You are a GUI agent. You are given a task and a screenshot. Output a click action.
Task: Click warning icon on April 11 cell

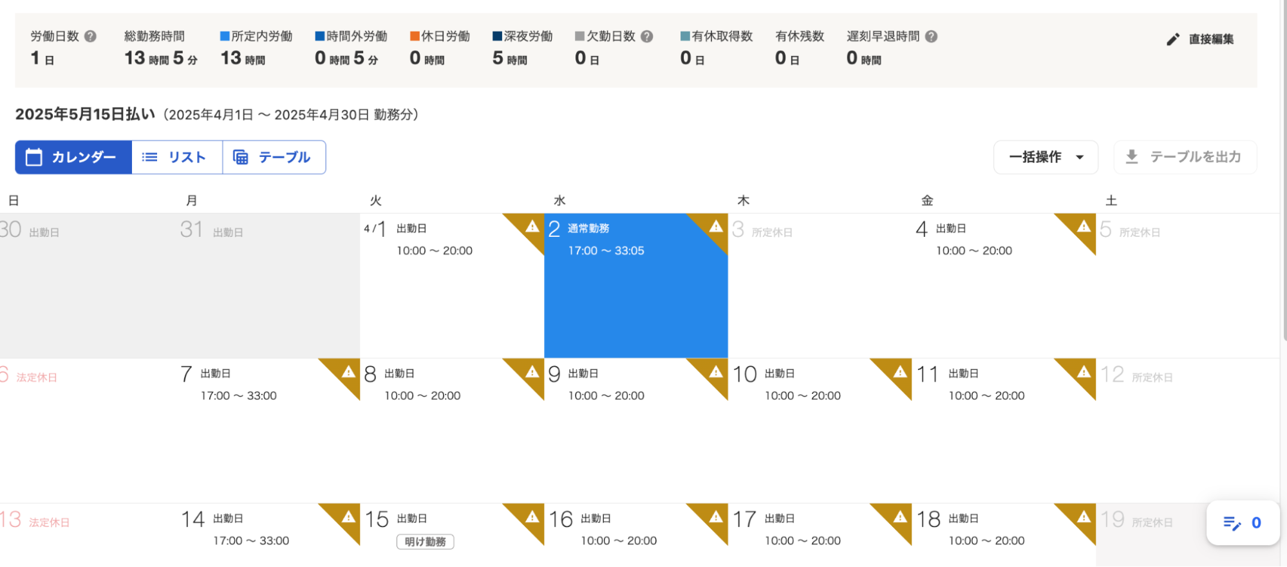coord(1084,371)
